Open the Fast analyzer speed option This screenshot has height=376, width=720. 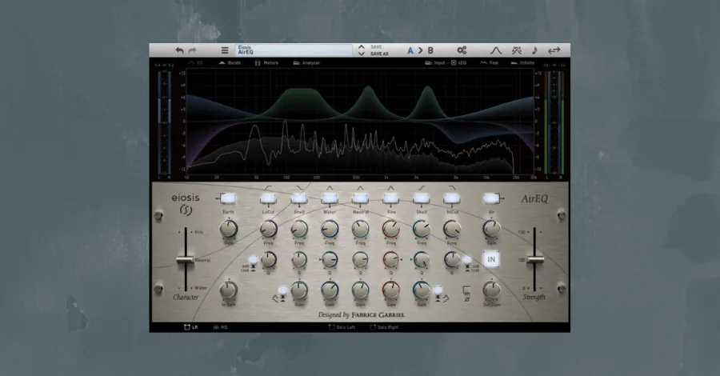click(x=490, y=62)
